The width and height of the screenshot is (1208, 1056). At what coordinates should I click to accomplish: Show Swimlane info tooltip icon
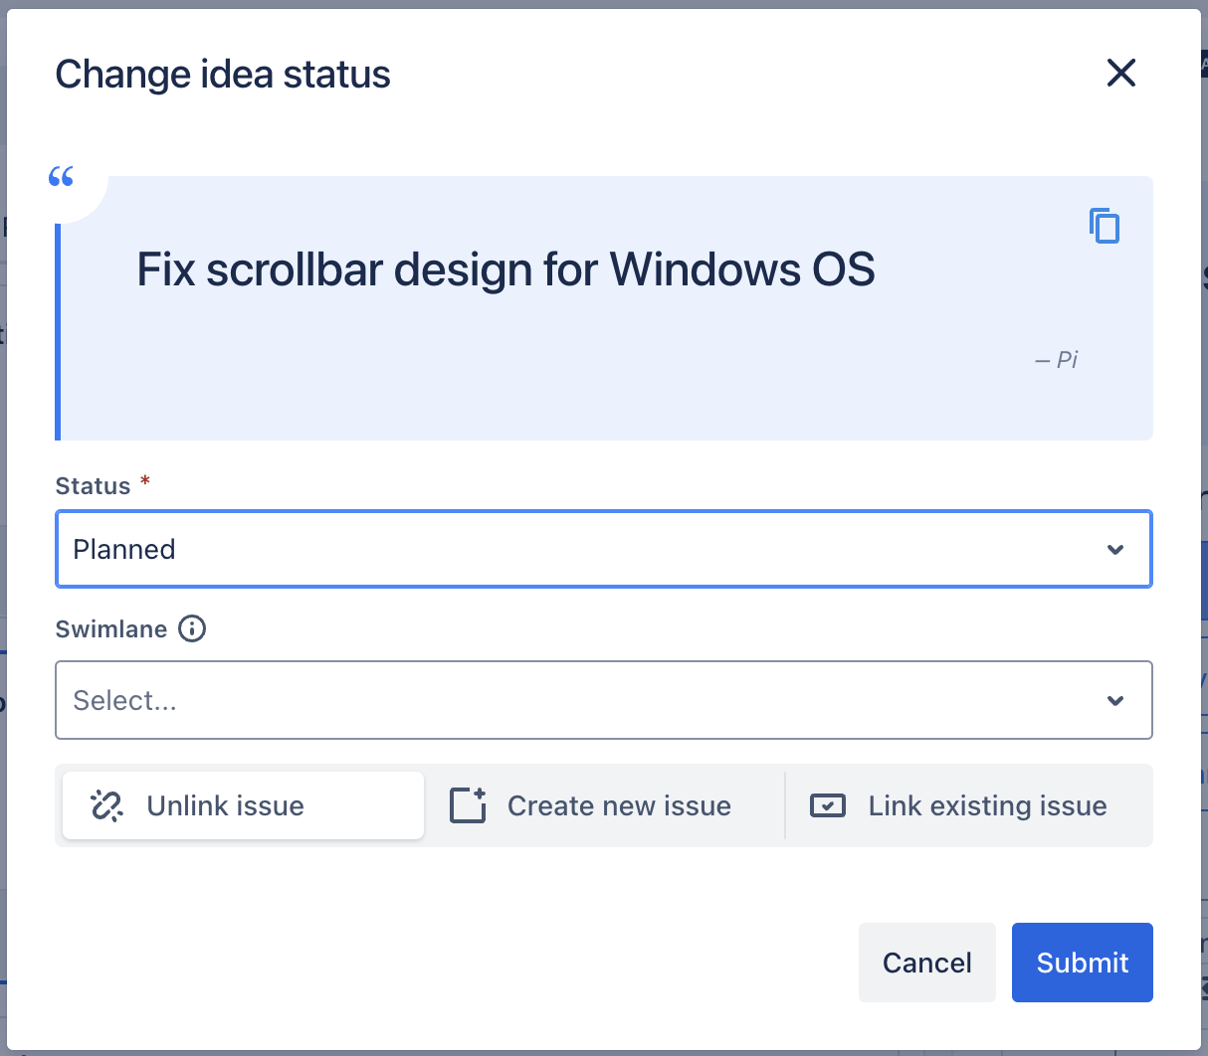tap(192, 628)
